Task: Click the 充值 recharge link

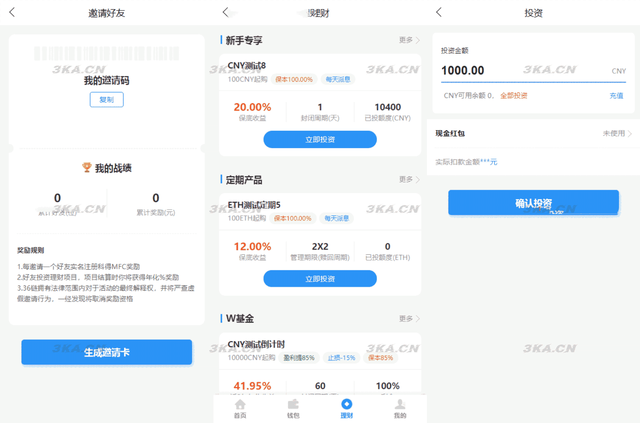Action: coord(616,95)
